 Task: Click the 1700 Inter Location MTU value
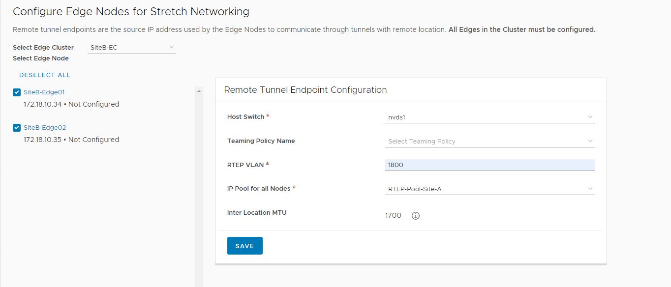click(393, 216)
